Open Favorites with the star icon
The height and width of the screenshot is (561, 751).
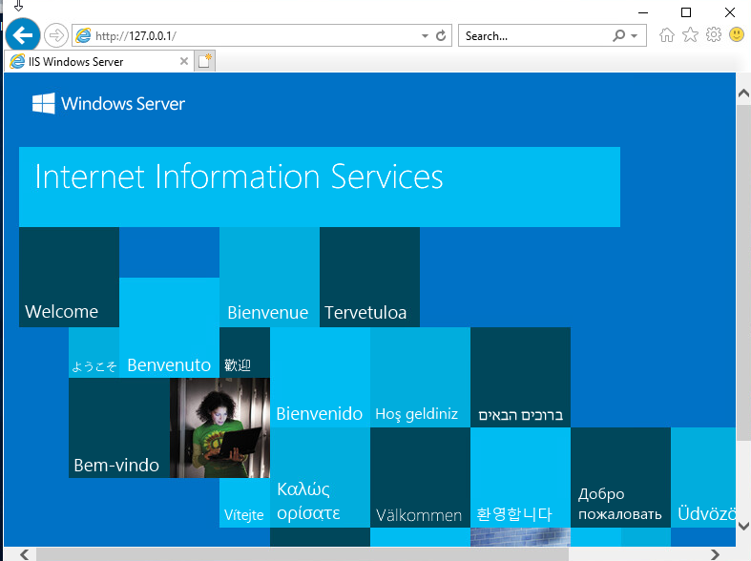point(690,35)
